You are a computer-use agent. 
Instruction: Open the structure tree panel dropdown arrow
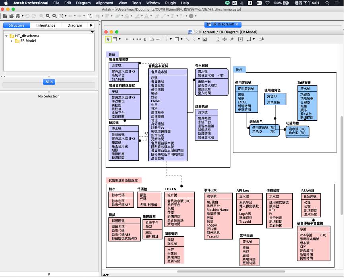(93, 32)
